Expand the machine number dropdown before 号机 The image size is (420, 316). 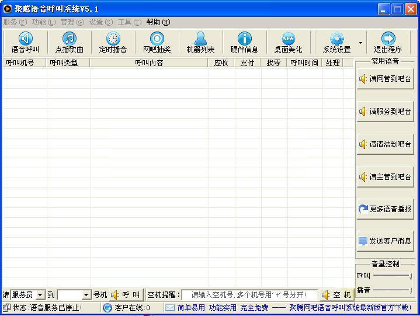(86, 295)
